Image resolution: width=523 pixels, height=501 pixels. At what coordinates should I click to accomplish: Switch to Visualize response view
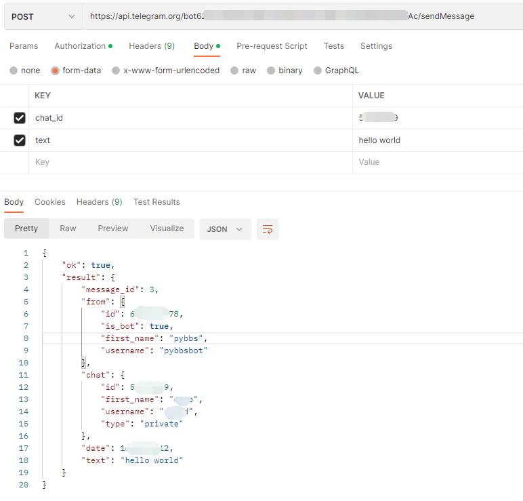(x=167, y=228)
